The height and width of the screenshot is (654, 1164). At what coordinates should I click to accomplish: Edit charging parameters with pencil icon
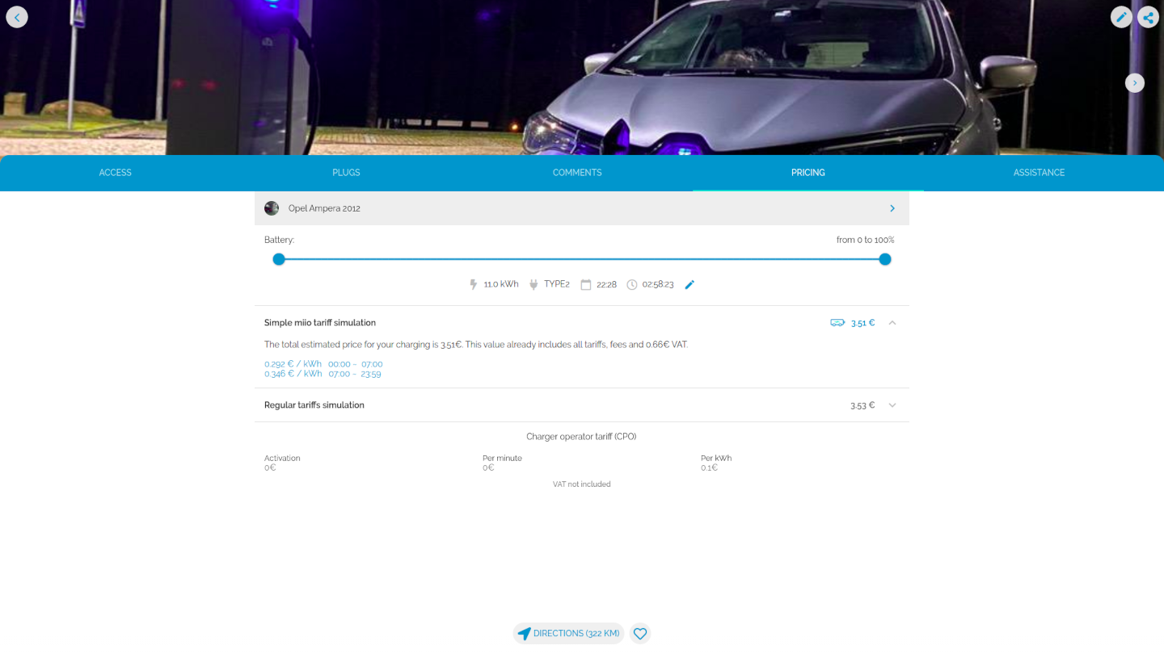coord(690,285)
